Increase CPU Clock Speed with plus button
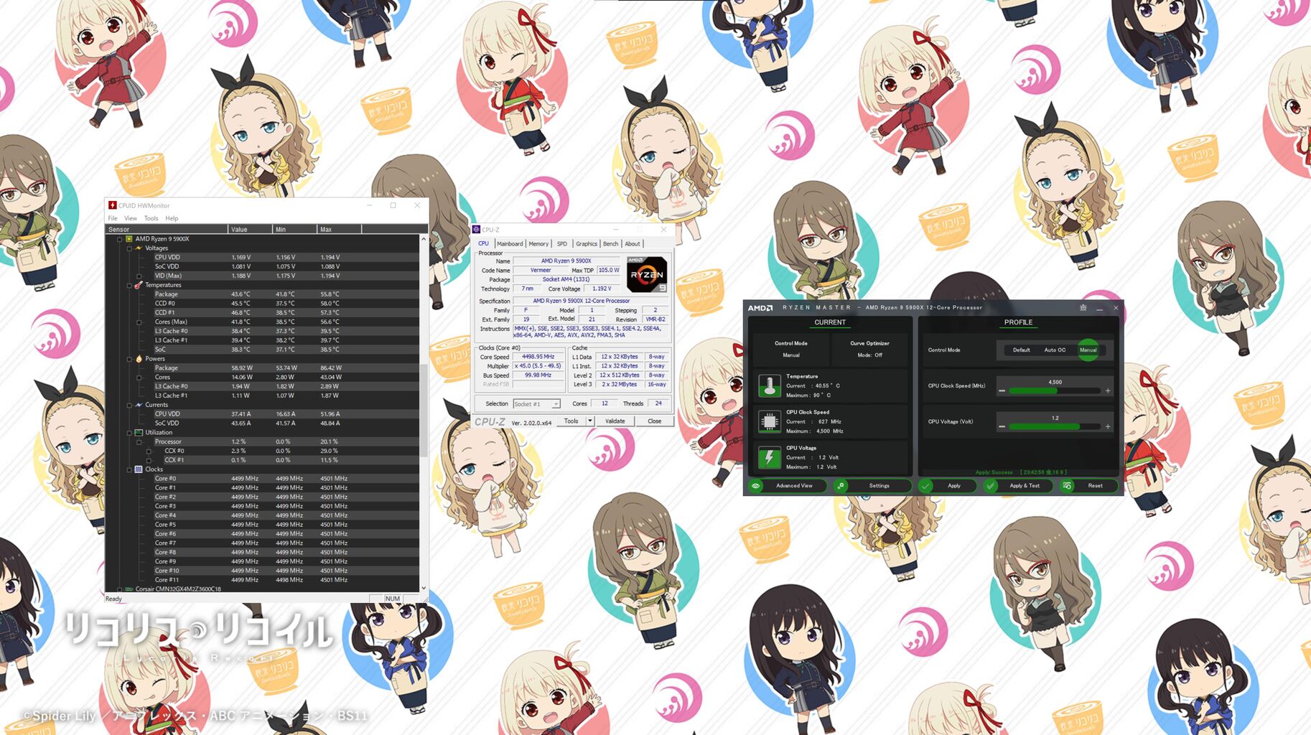The height and width of the screenshot is (735, 1311). 1108,391
